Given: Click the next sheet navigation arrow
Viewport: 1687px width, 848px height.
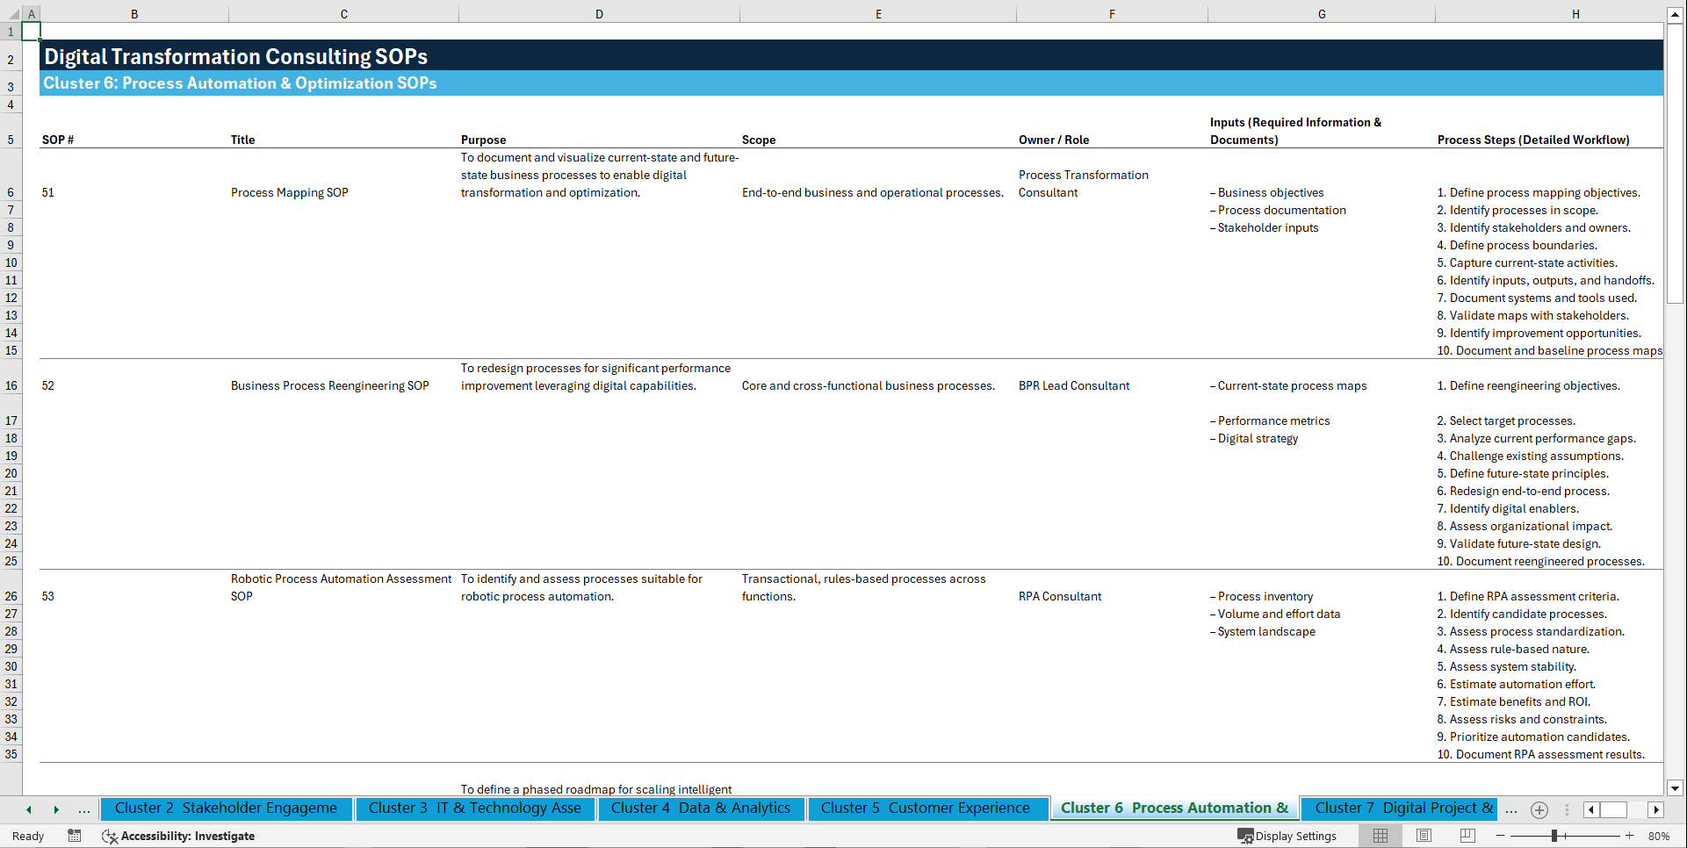Looking at the screenshot, I should 57,809.
